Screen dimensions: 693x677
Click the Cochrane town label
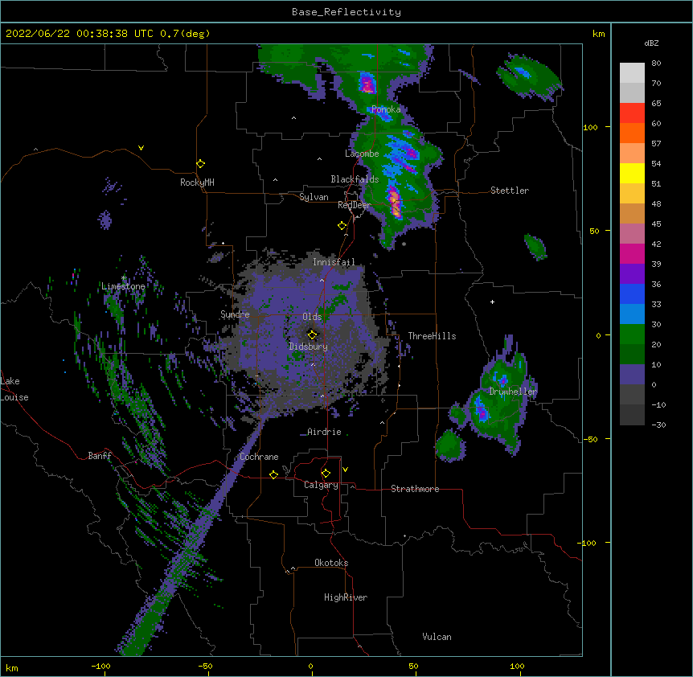click(259, 457)
